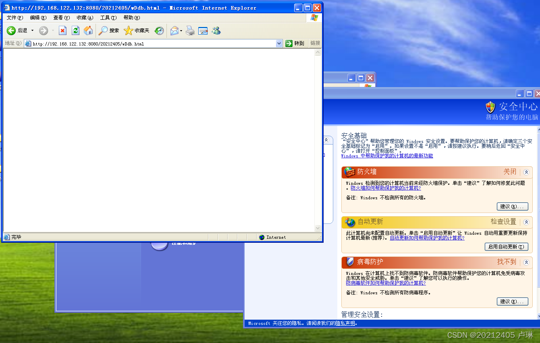
Task: Click the Edit page toolbar icon
Action: 203,31
